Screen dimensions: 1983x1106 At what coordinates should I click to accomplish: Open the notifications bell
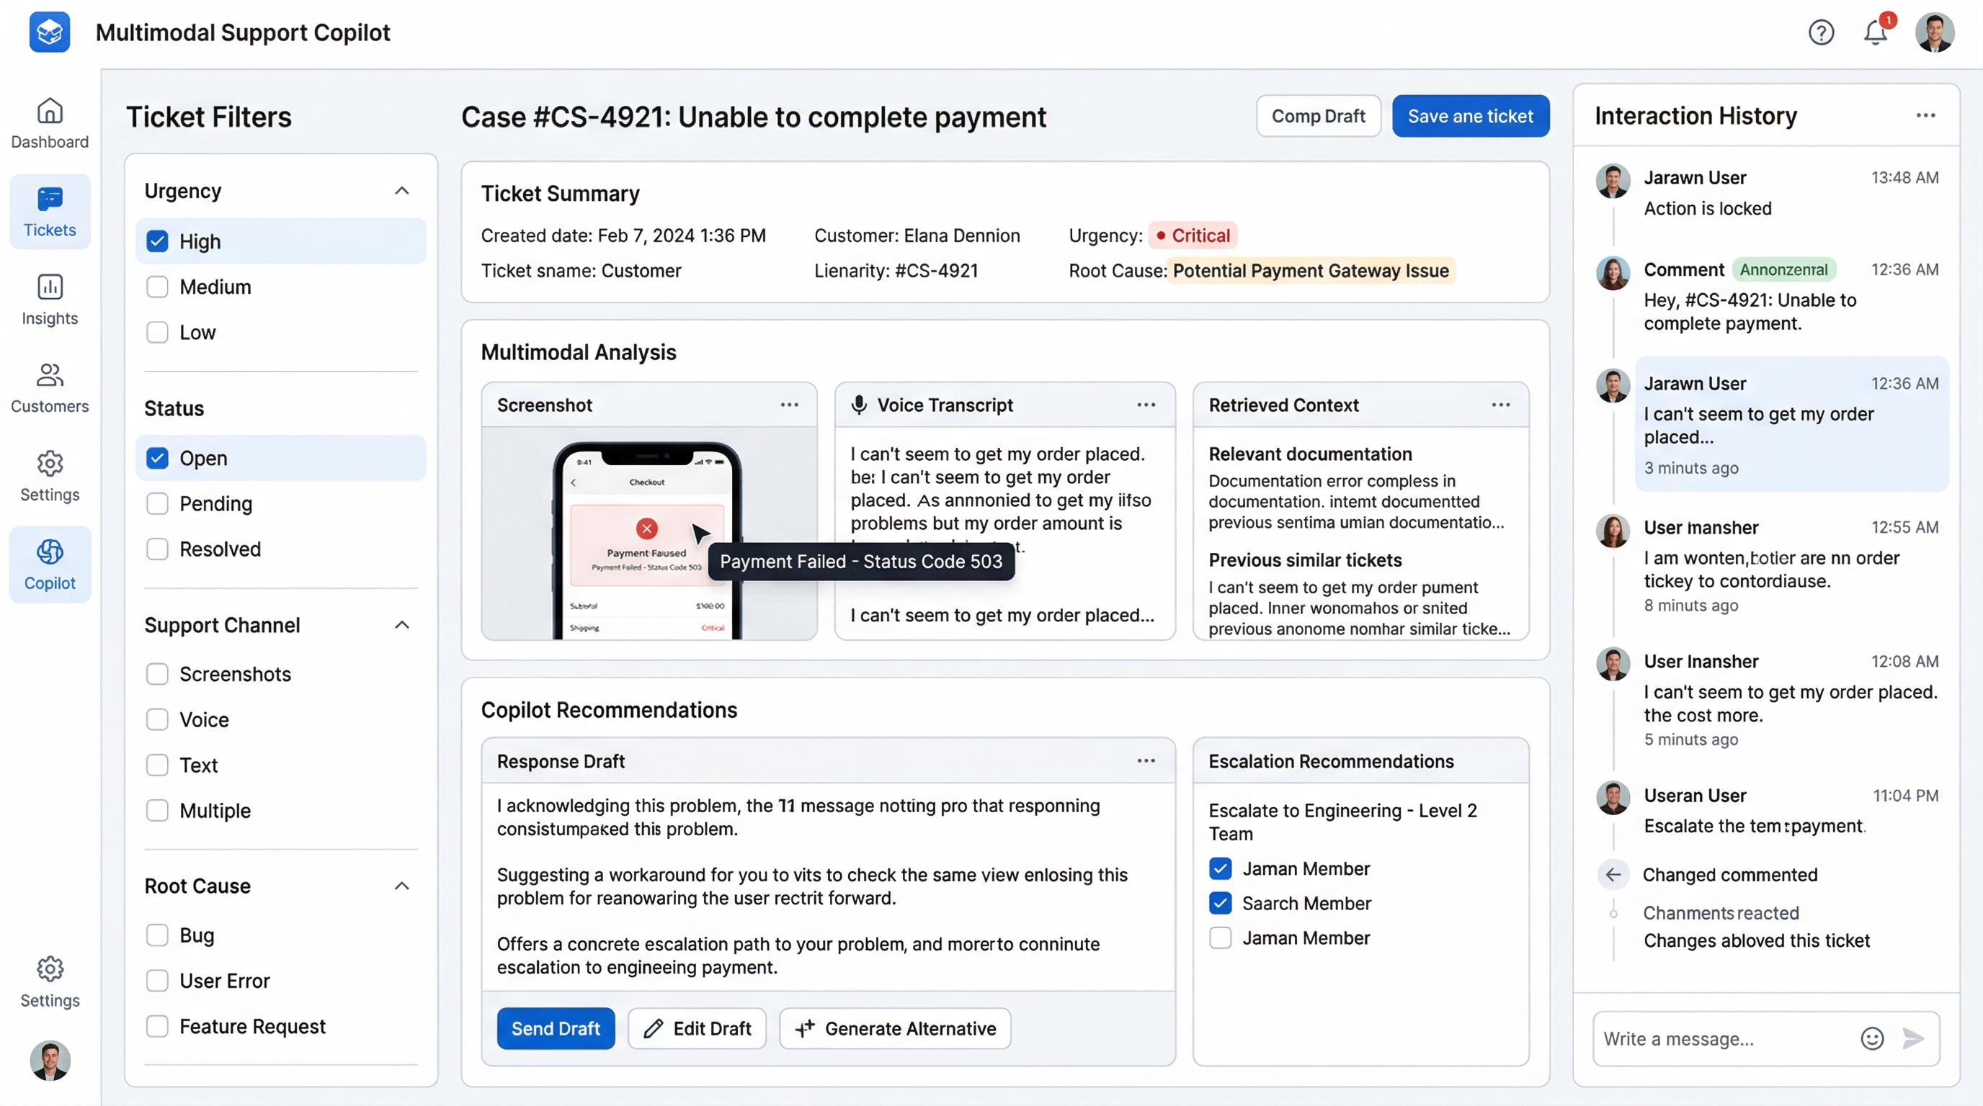[1875, 32]
